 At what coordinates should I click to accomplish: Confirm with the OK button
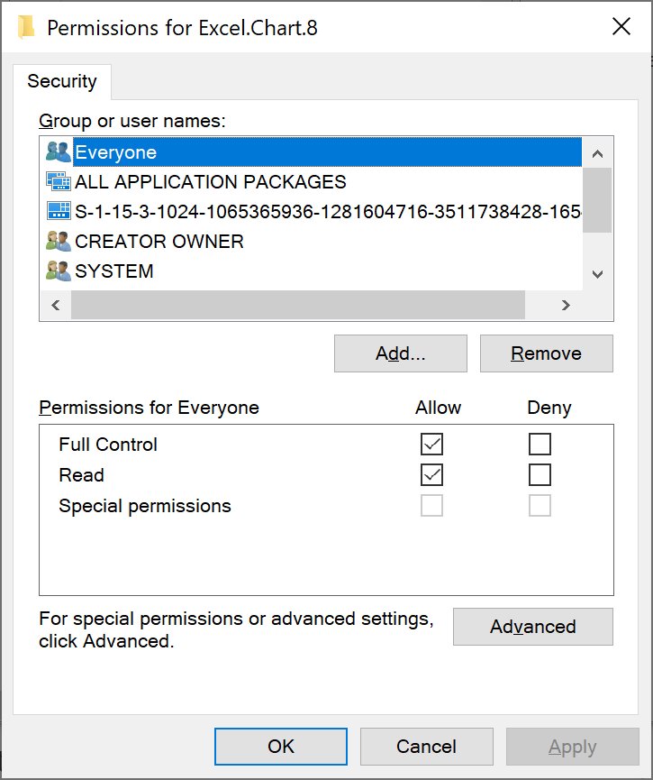tap(281, 747)
